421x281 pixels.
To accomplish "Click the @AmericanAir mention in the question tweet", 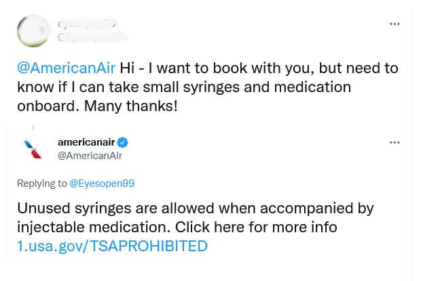I will (66, 68).
